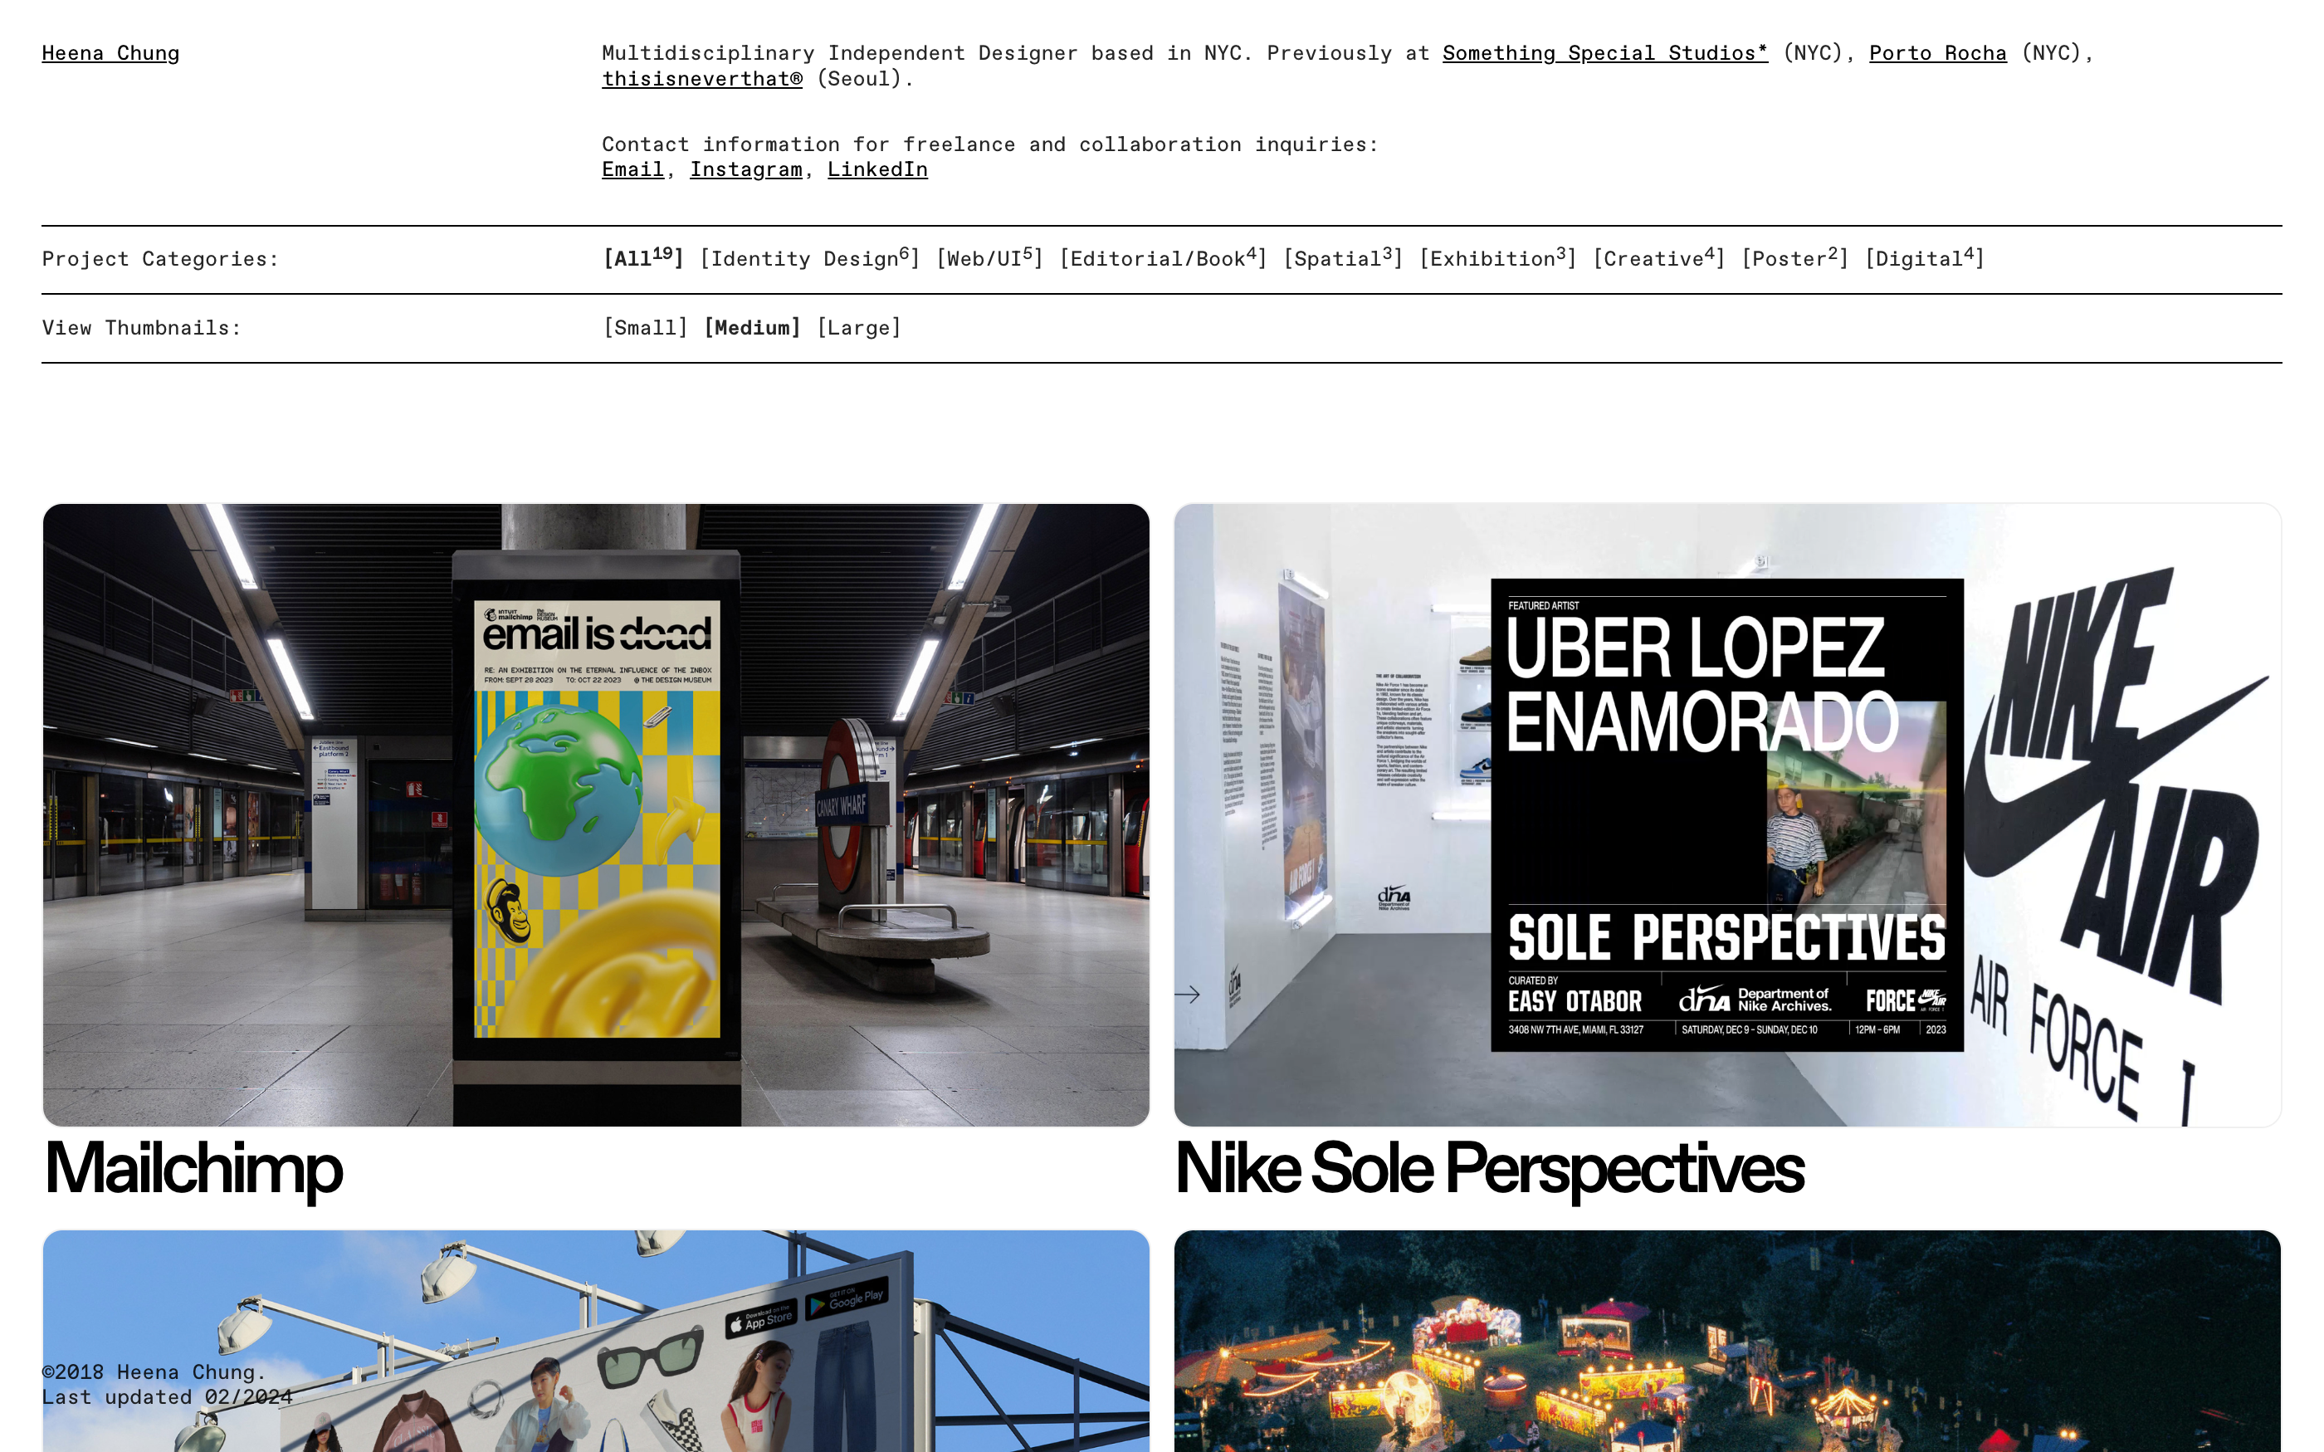Viewport: 2324px width, 1452px height.
Task: Open the night carnival project thumbnail
Action: tap(1727, 1341)
